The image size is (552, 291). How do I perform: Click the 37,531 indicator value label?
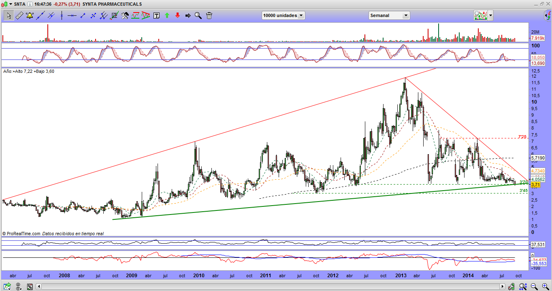click(x=537, y=244)
